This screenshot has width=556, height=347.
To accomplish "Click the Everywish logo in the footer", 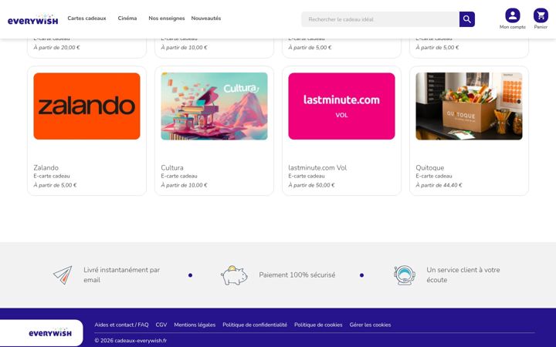I will tap(50, 332).
